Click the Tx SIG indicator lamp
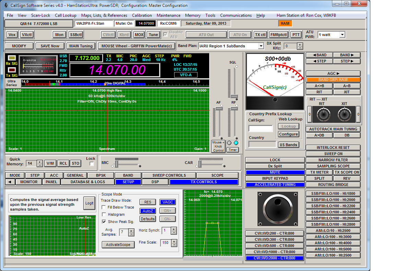The height and width of the screenshot is (271, 395). click(12, 70)
